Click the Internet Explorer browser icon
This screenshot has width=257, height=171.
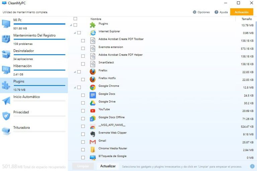(x=93, y=32)
